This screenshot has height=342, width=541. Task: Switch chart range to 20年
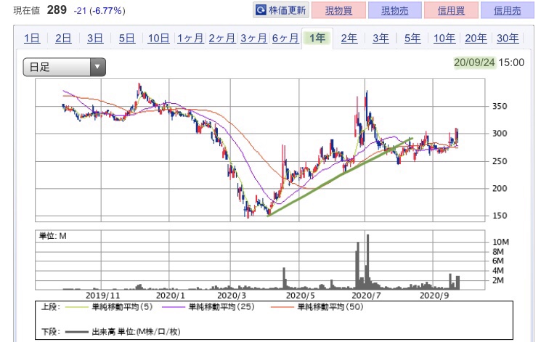tap(476, 38)
